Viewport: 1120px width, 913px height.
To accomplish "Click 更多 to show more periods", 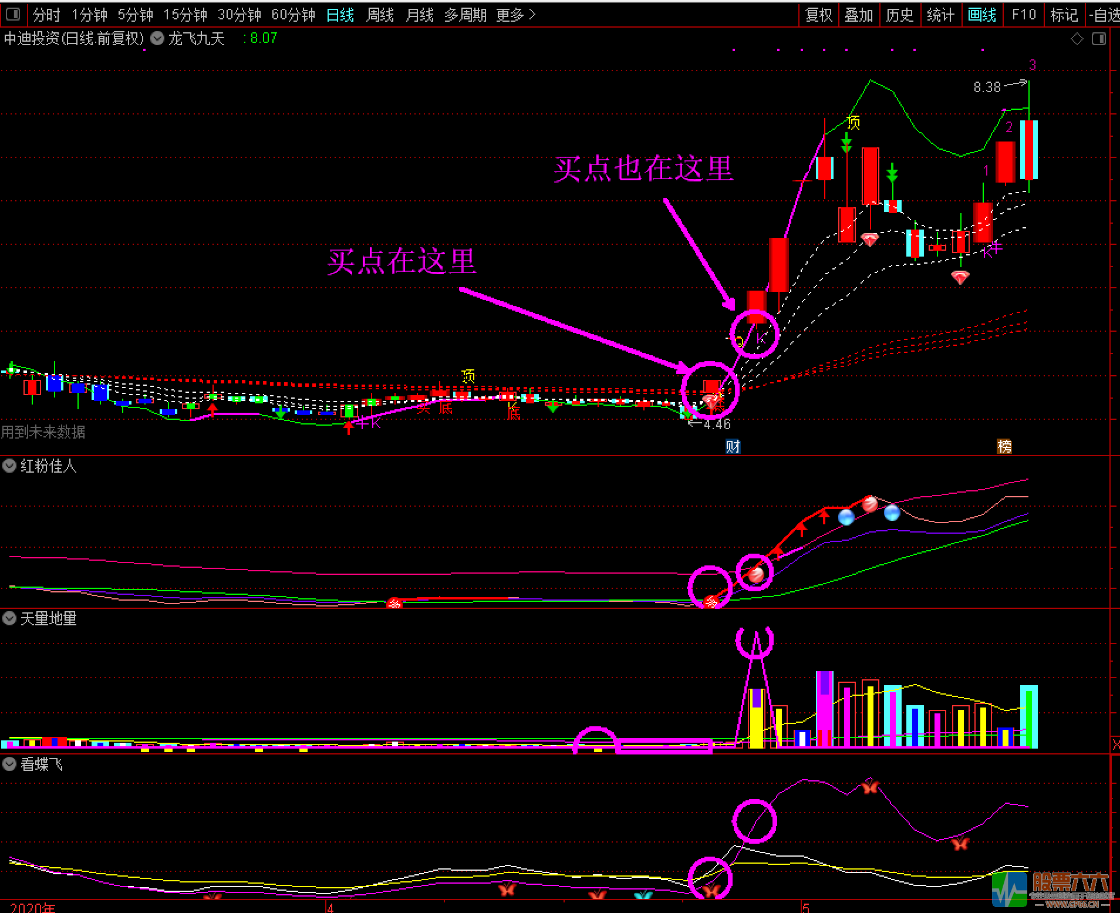I will coord(515,15).
